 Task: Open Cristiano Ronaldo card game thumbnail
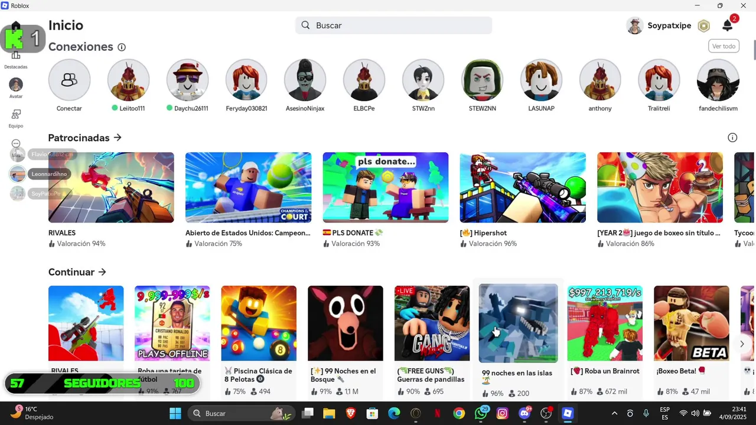(172, 323)
